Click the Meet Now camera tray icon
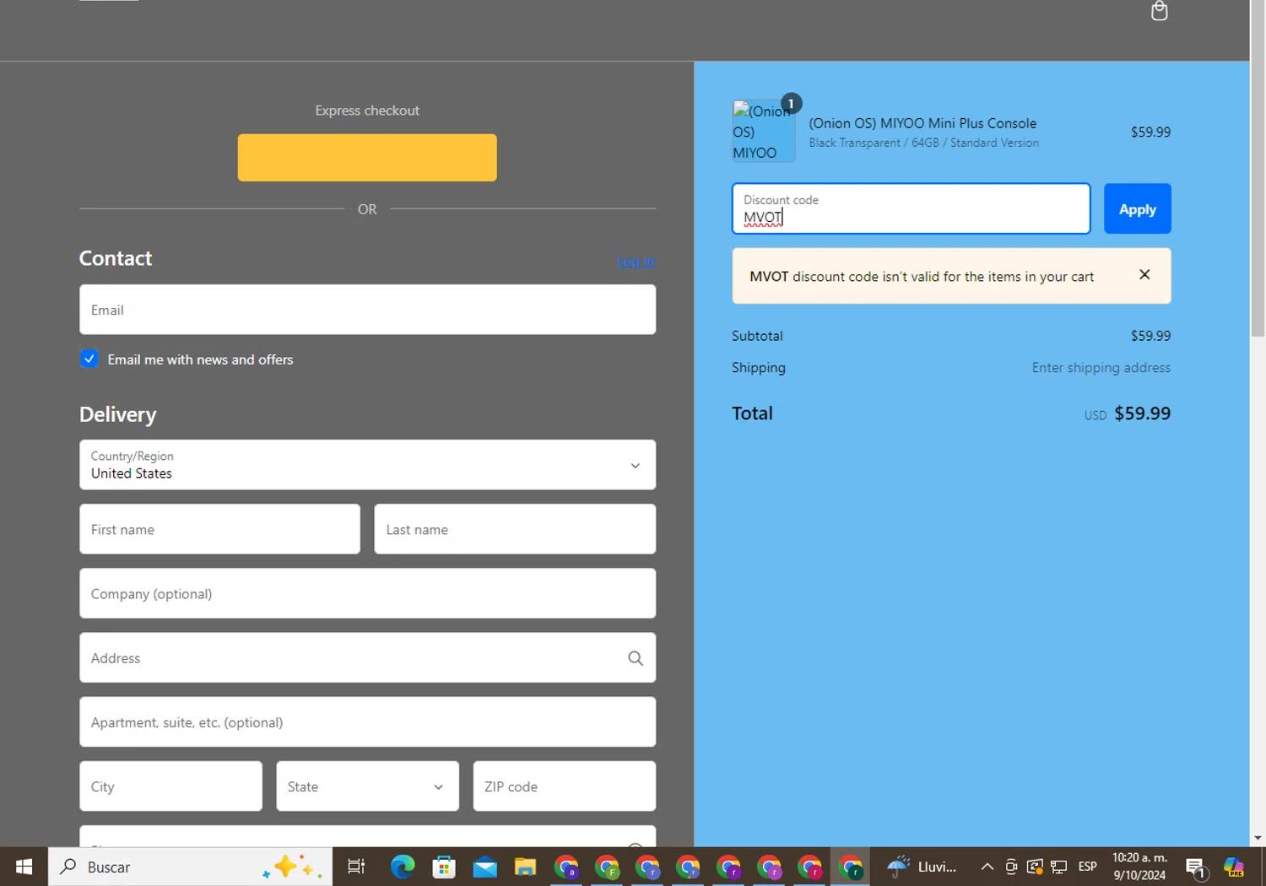 pyautogui.click(x=1011, y=867)
